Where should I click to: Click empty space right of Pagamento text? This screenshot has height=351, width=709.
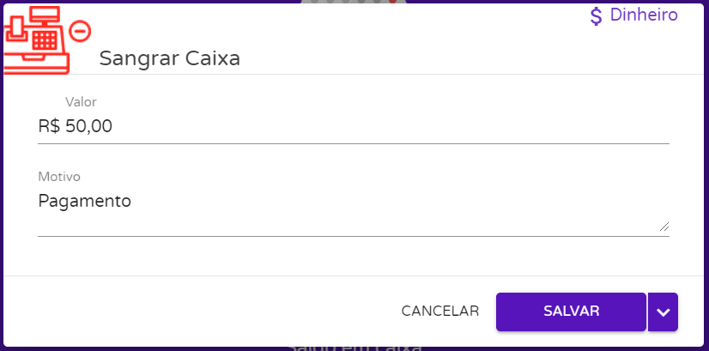(386, 202)
